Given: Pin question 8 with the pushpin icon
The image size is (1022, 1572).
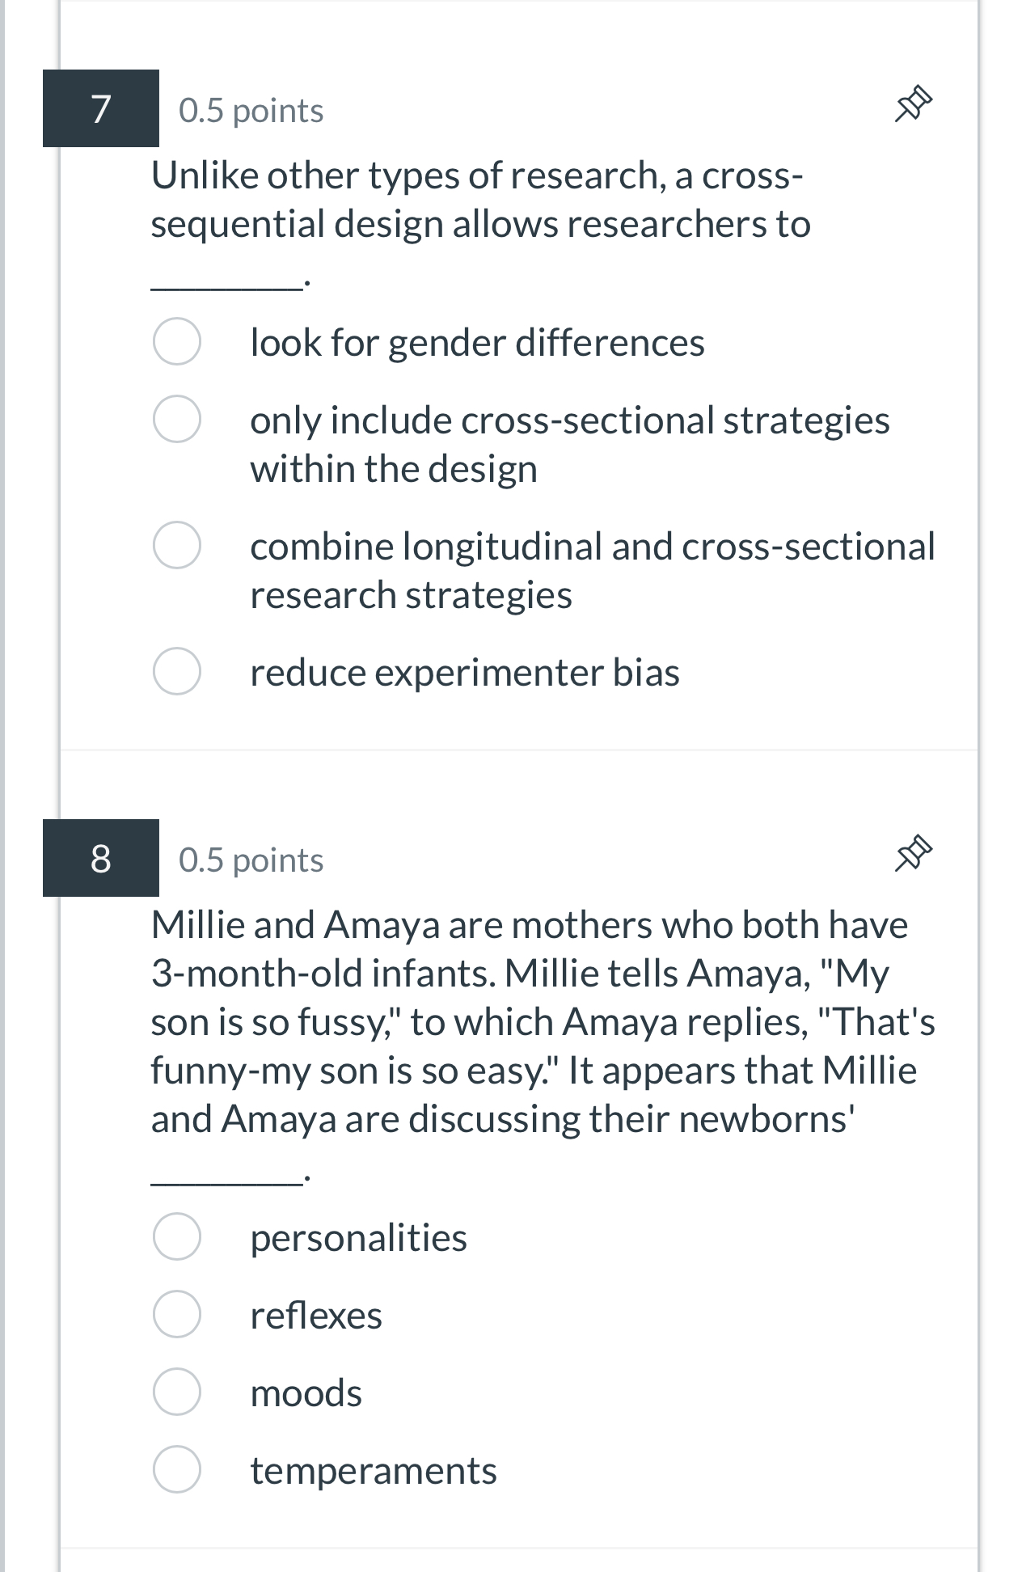Looking at the screenshot, I should click(914, 855).
